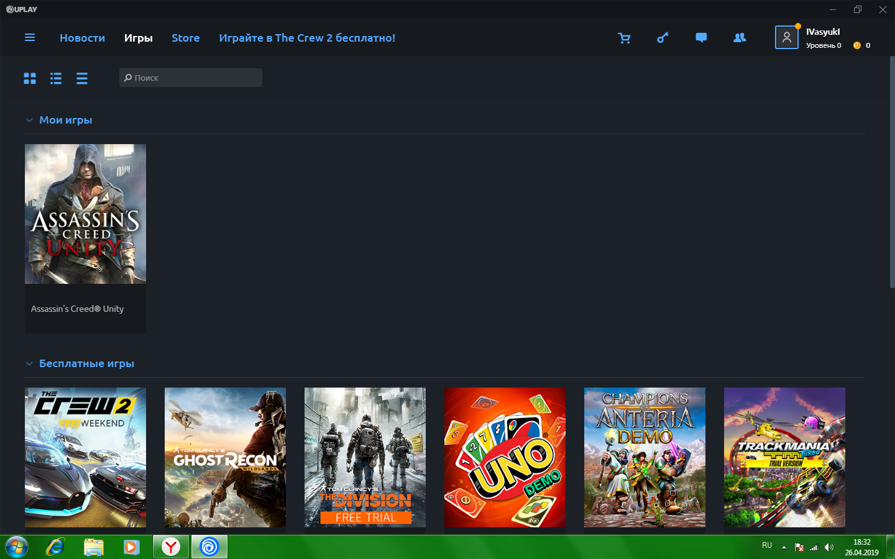
Task: Switch to detailed list view
Action: click(x=56, y=78)
